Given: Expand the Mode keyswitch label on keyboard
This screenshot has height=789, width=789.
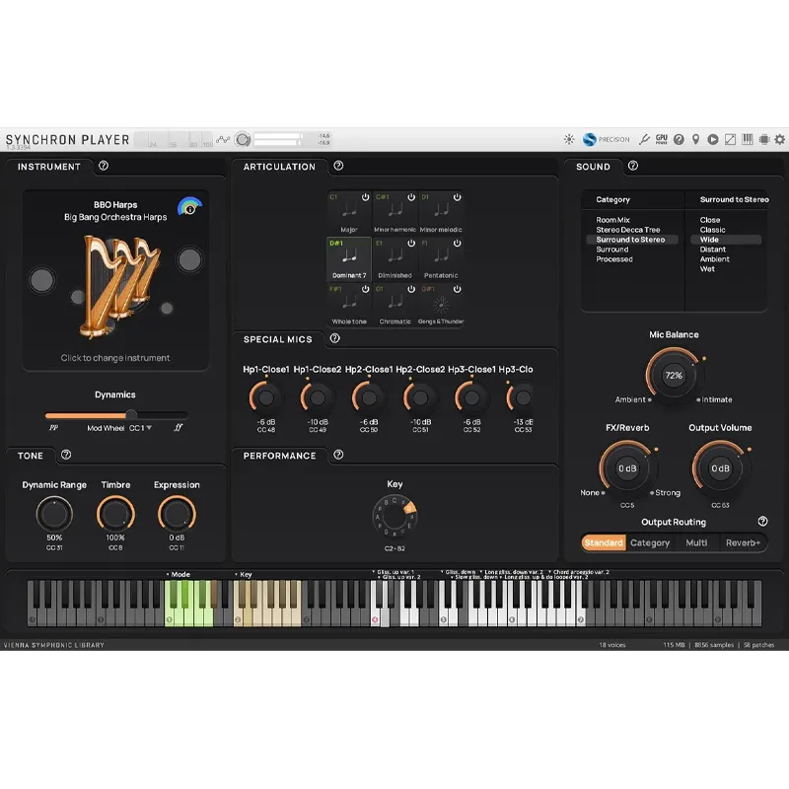Looking at the screenshot, I should point(179,574).
